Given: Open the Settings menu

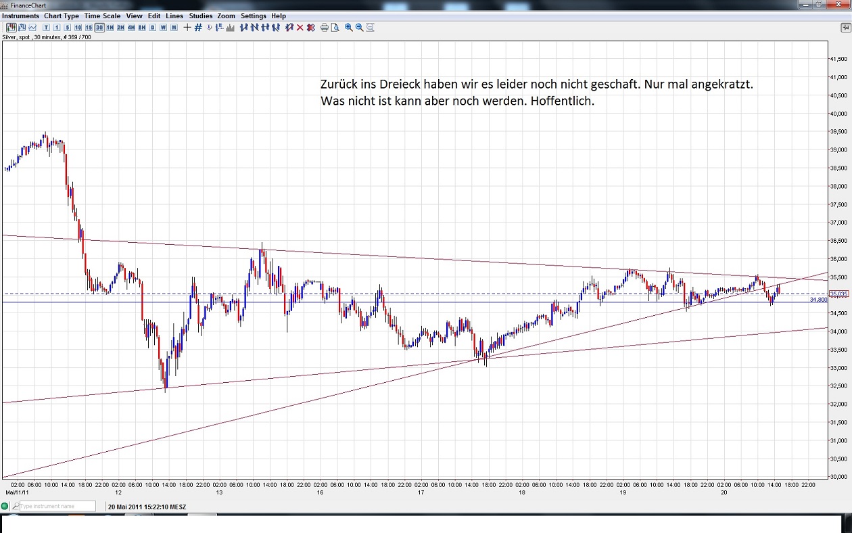Looking at the screenshot, I should click(254, 16).
